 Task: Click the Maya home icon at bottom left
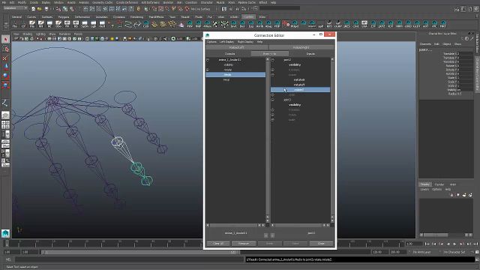coord(5,233)
